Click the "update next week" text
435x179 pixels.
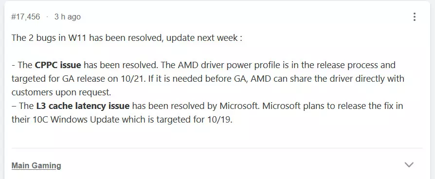click(x=202, y=38)
